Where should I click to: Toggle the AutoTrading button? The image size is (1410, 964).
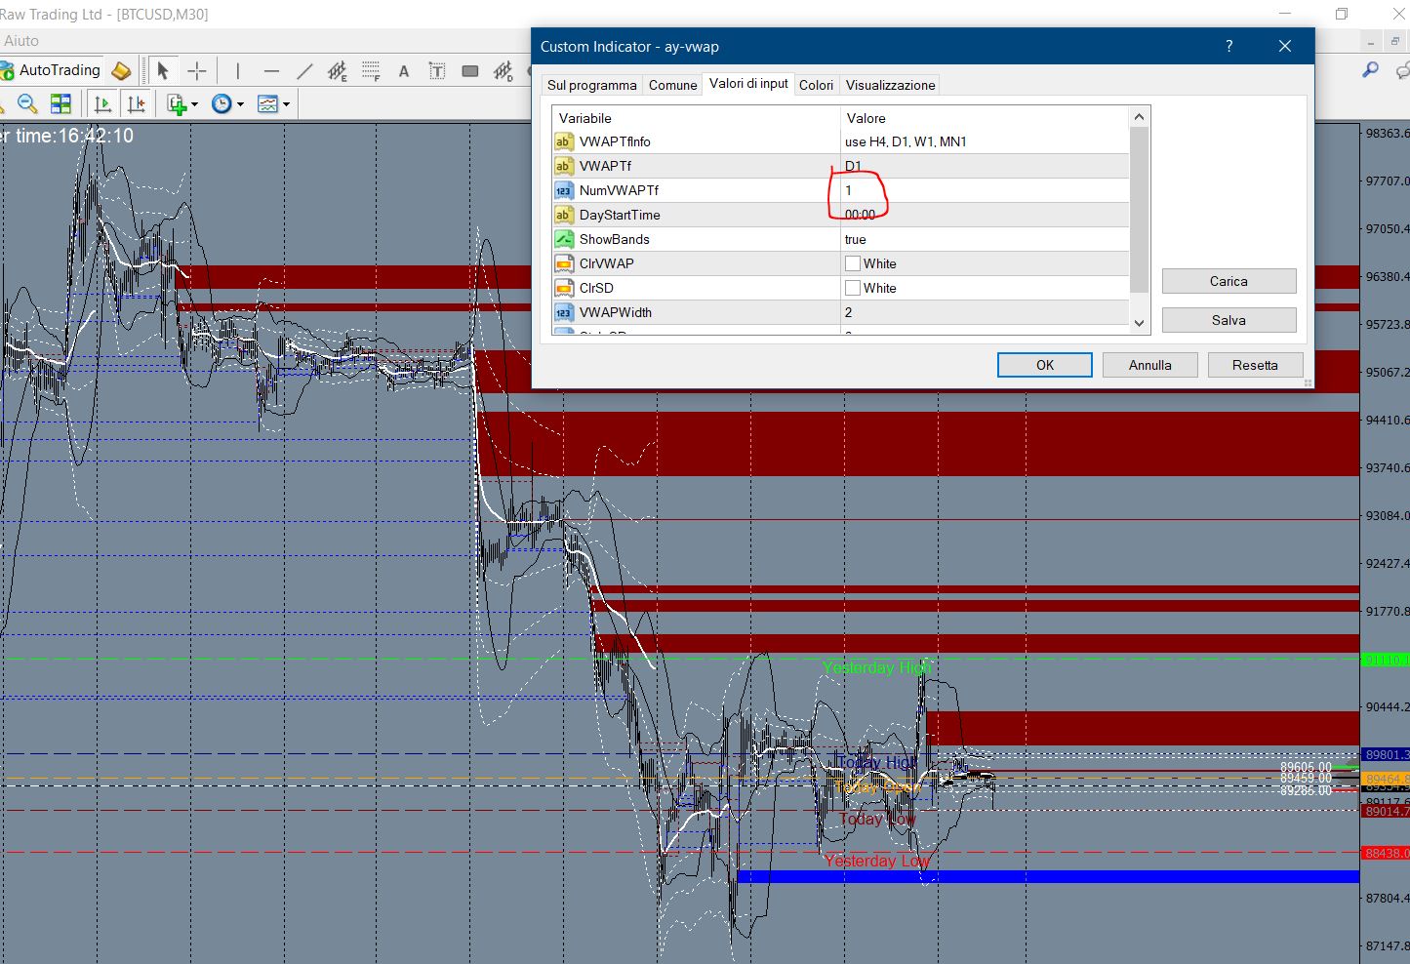[52, 70]
